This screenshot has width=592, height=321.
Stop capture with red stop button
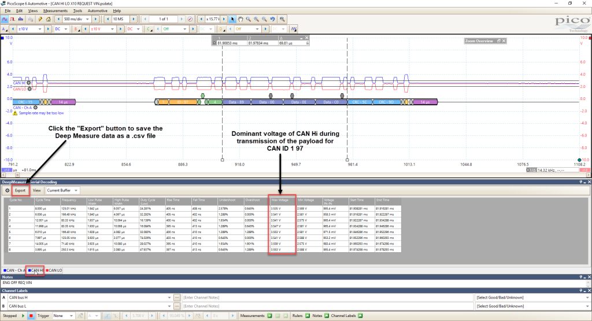click(x=31, y=316)
